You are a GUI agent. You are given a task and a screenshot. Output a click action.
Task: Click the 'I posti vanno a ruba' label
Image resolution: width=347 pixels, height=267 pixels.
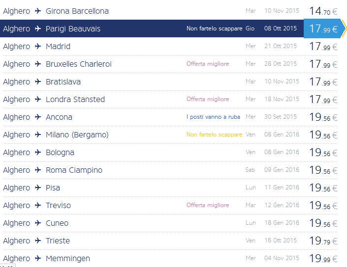214,117
